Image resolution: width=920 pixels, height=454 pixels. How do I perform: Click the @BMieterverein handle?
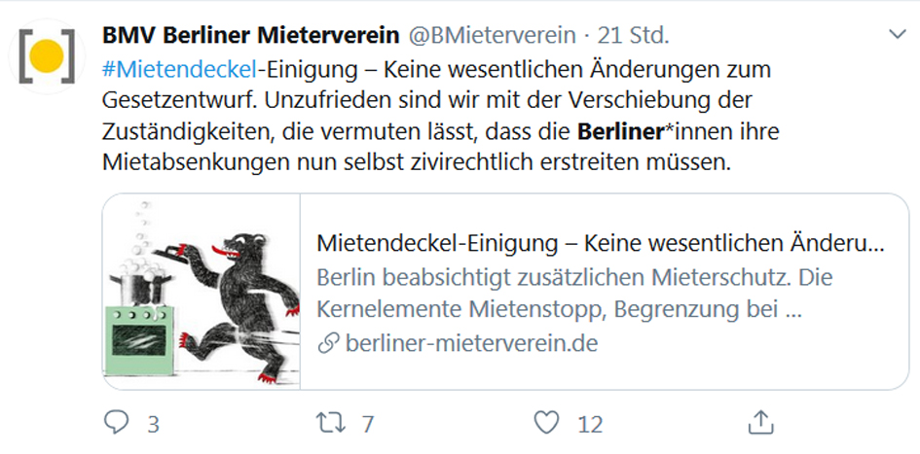pos(491,36)
